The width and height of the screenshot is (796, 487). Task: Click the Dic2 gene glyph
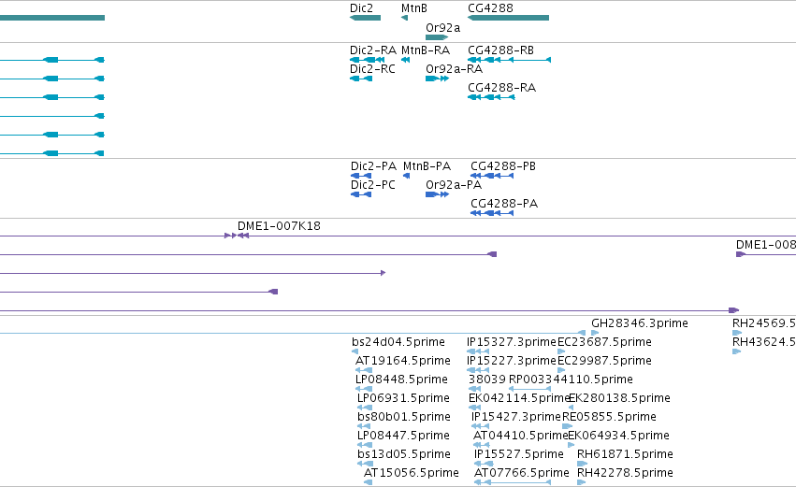pos(365,18)
